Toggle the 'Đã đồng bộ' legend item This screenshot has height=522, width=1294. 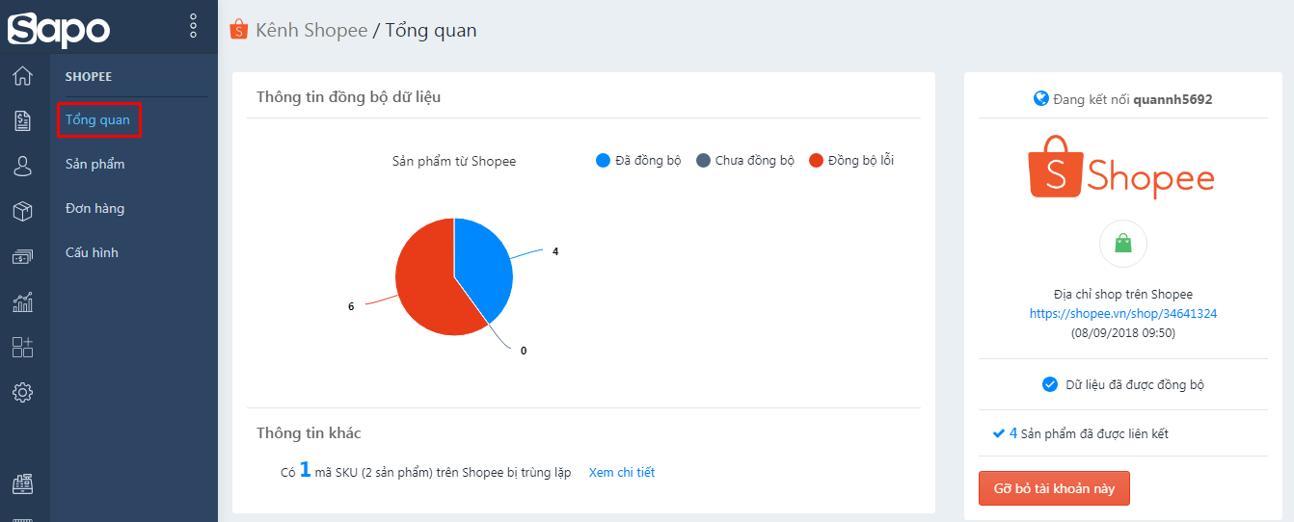click(638, 161)
